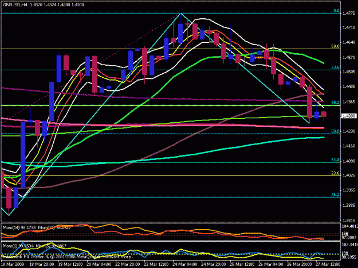
Task: Click the 1.4365 price axis label
Action: pos(349,102)
